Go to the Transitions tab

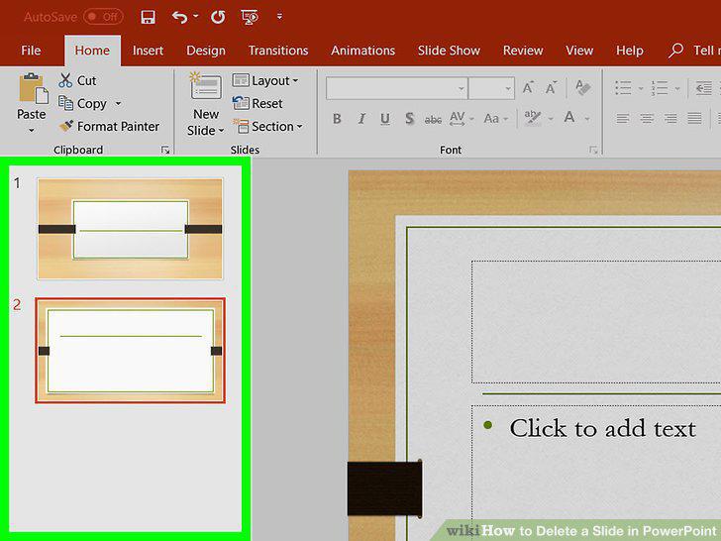pyautogui.click(x=278, y=51)
